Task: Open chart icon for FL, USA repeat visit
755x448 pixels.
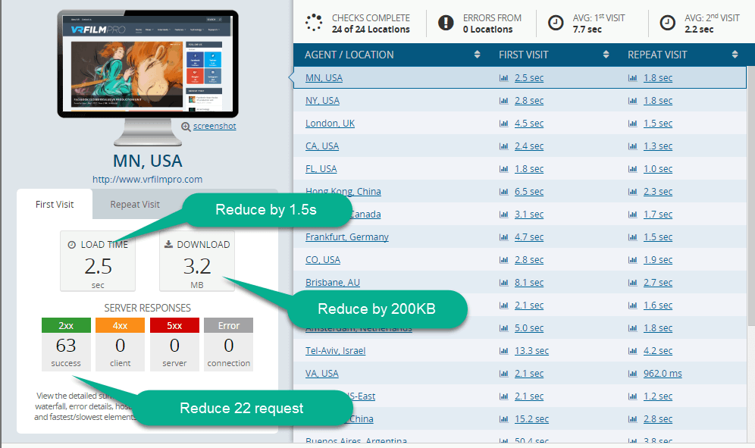Action: pyautogui.click(x=633, y=169)
